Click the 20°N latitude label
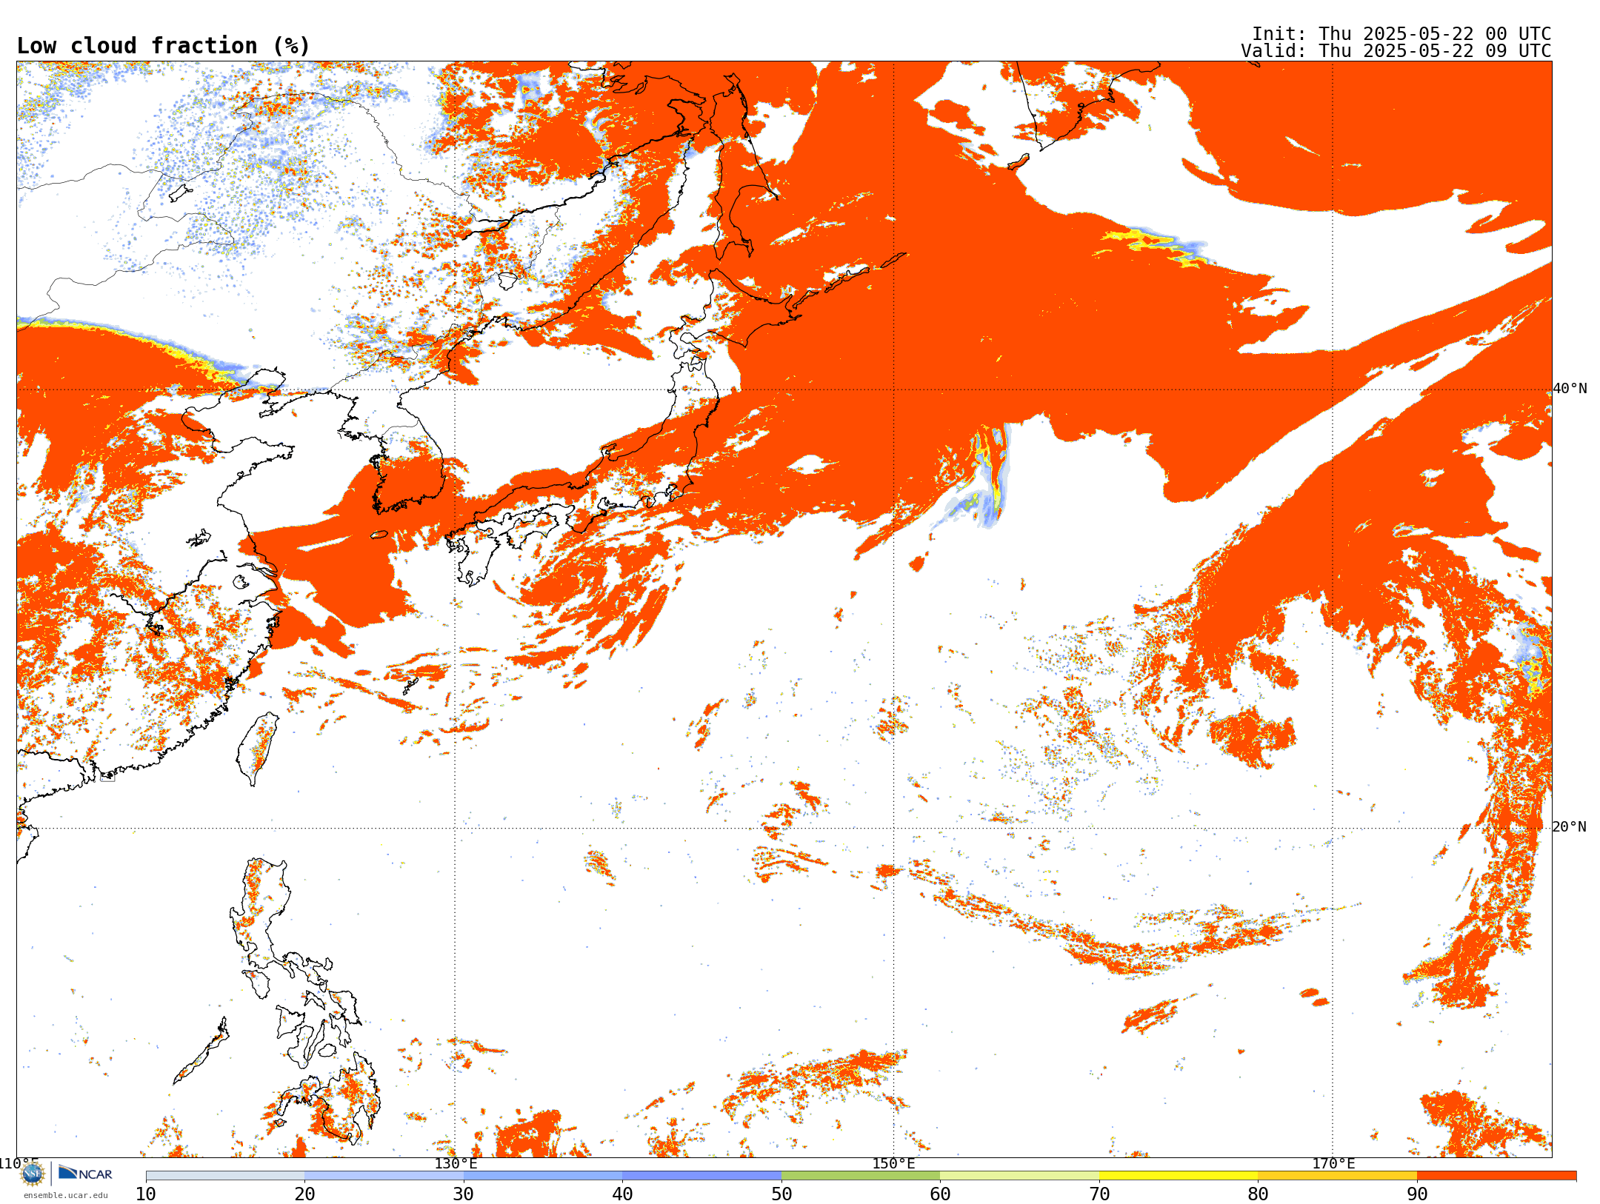Image resolution: width=1600 pixels, height=1204 pixels. click(1570, 827)
